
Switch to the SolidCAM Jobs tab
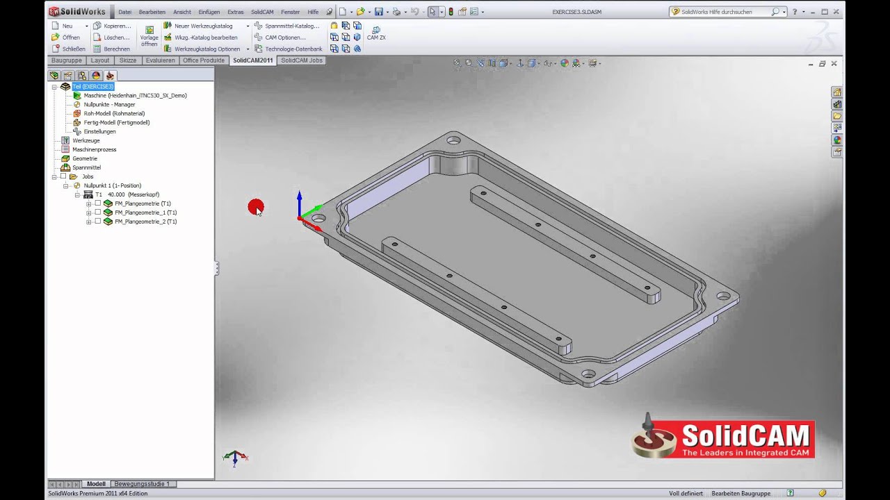pos(302,60)
